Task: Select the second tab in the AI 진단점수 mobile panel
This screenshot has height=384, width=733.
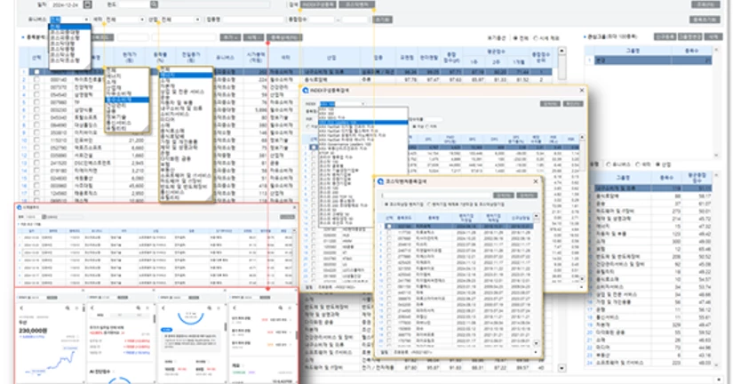Action: point(120,316)
